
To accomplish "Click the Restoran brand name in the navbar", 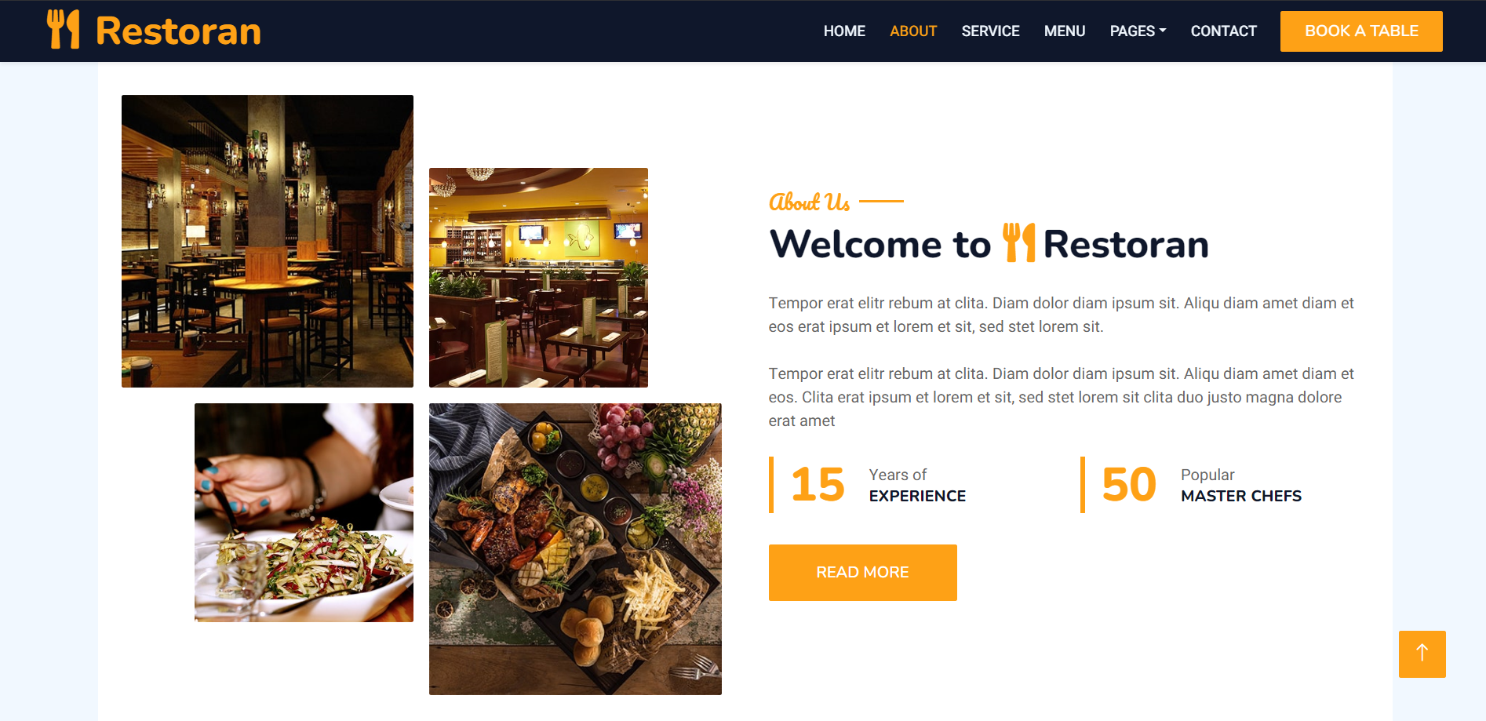I will point(178,31).
